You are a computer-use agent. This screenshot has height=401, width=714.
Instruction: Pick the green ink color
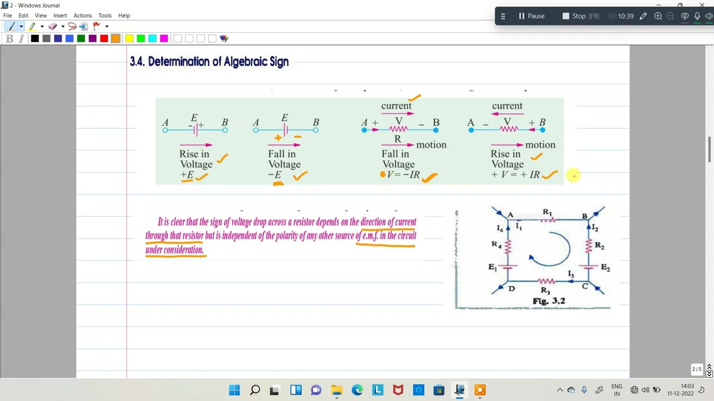[x=81, y=38]
